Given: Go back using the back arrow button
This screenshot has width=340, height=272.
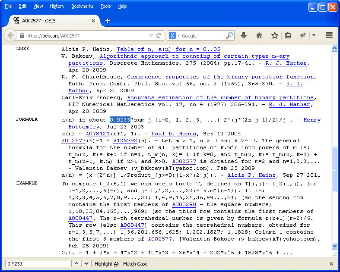Looking at the screenshot, I should point(10,35).
